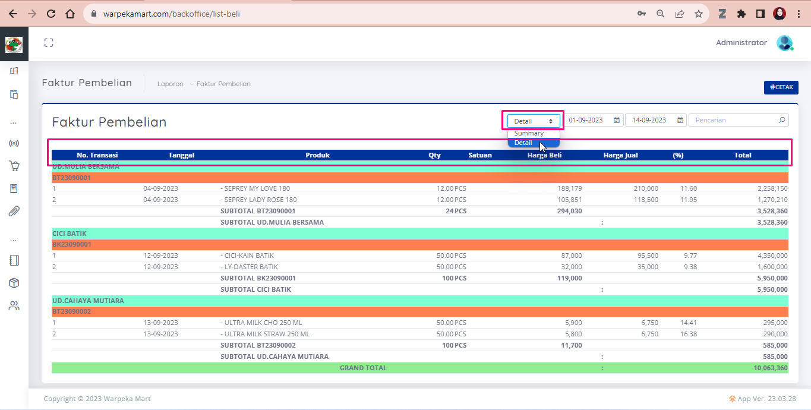The height and width of the screenshot is (410, 811).
Task: Open the Chrome profile avatar
Action: [780, 14]
